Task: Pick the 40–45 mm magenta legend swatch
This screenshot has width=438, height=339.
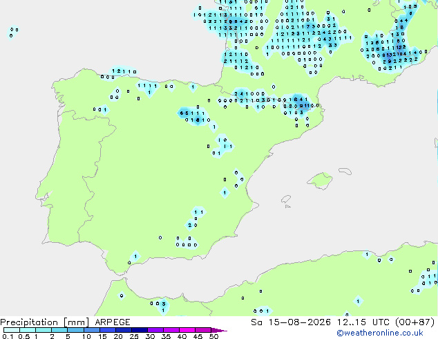Action: point(187,330)
